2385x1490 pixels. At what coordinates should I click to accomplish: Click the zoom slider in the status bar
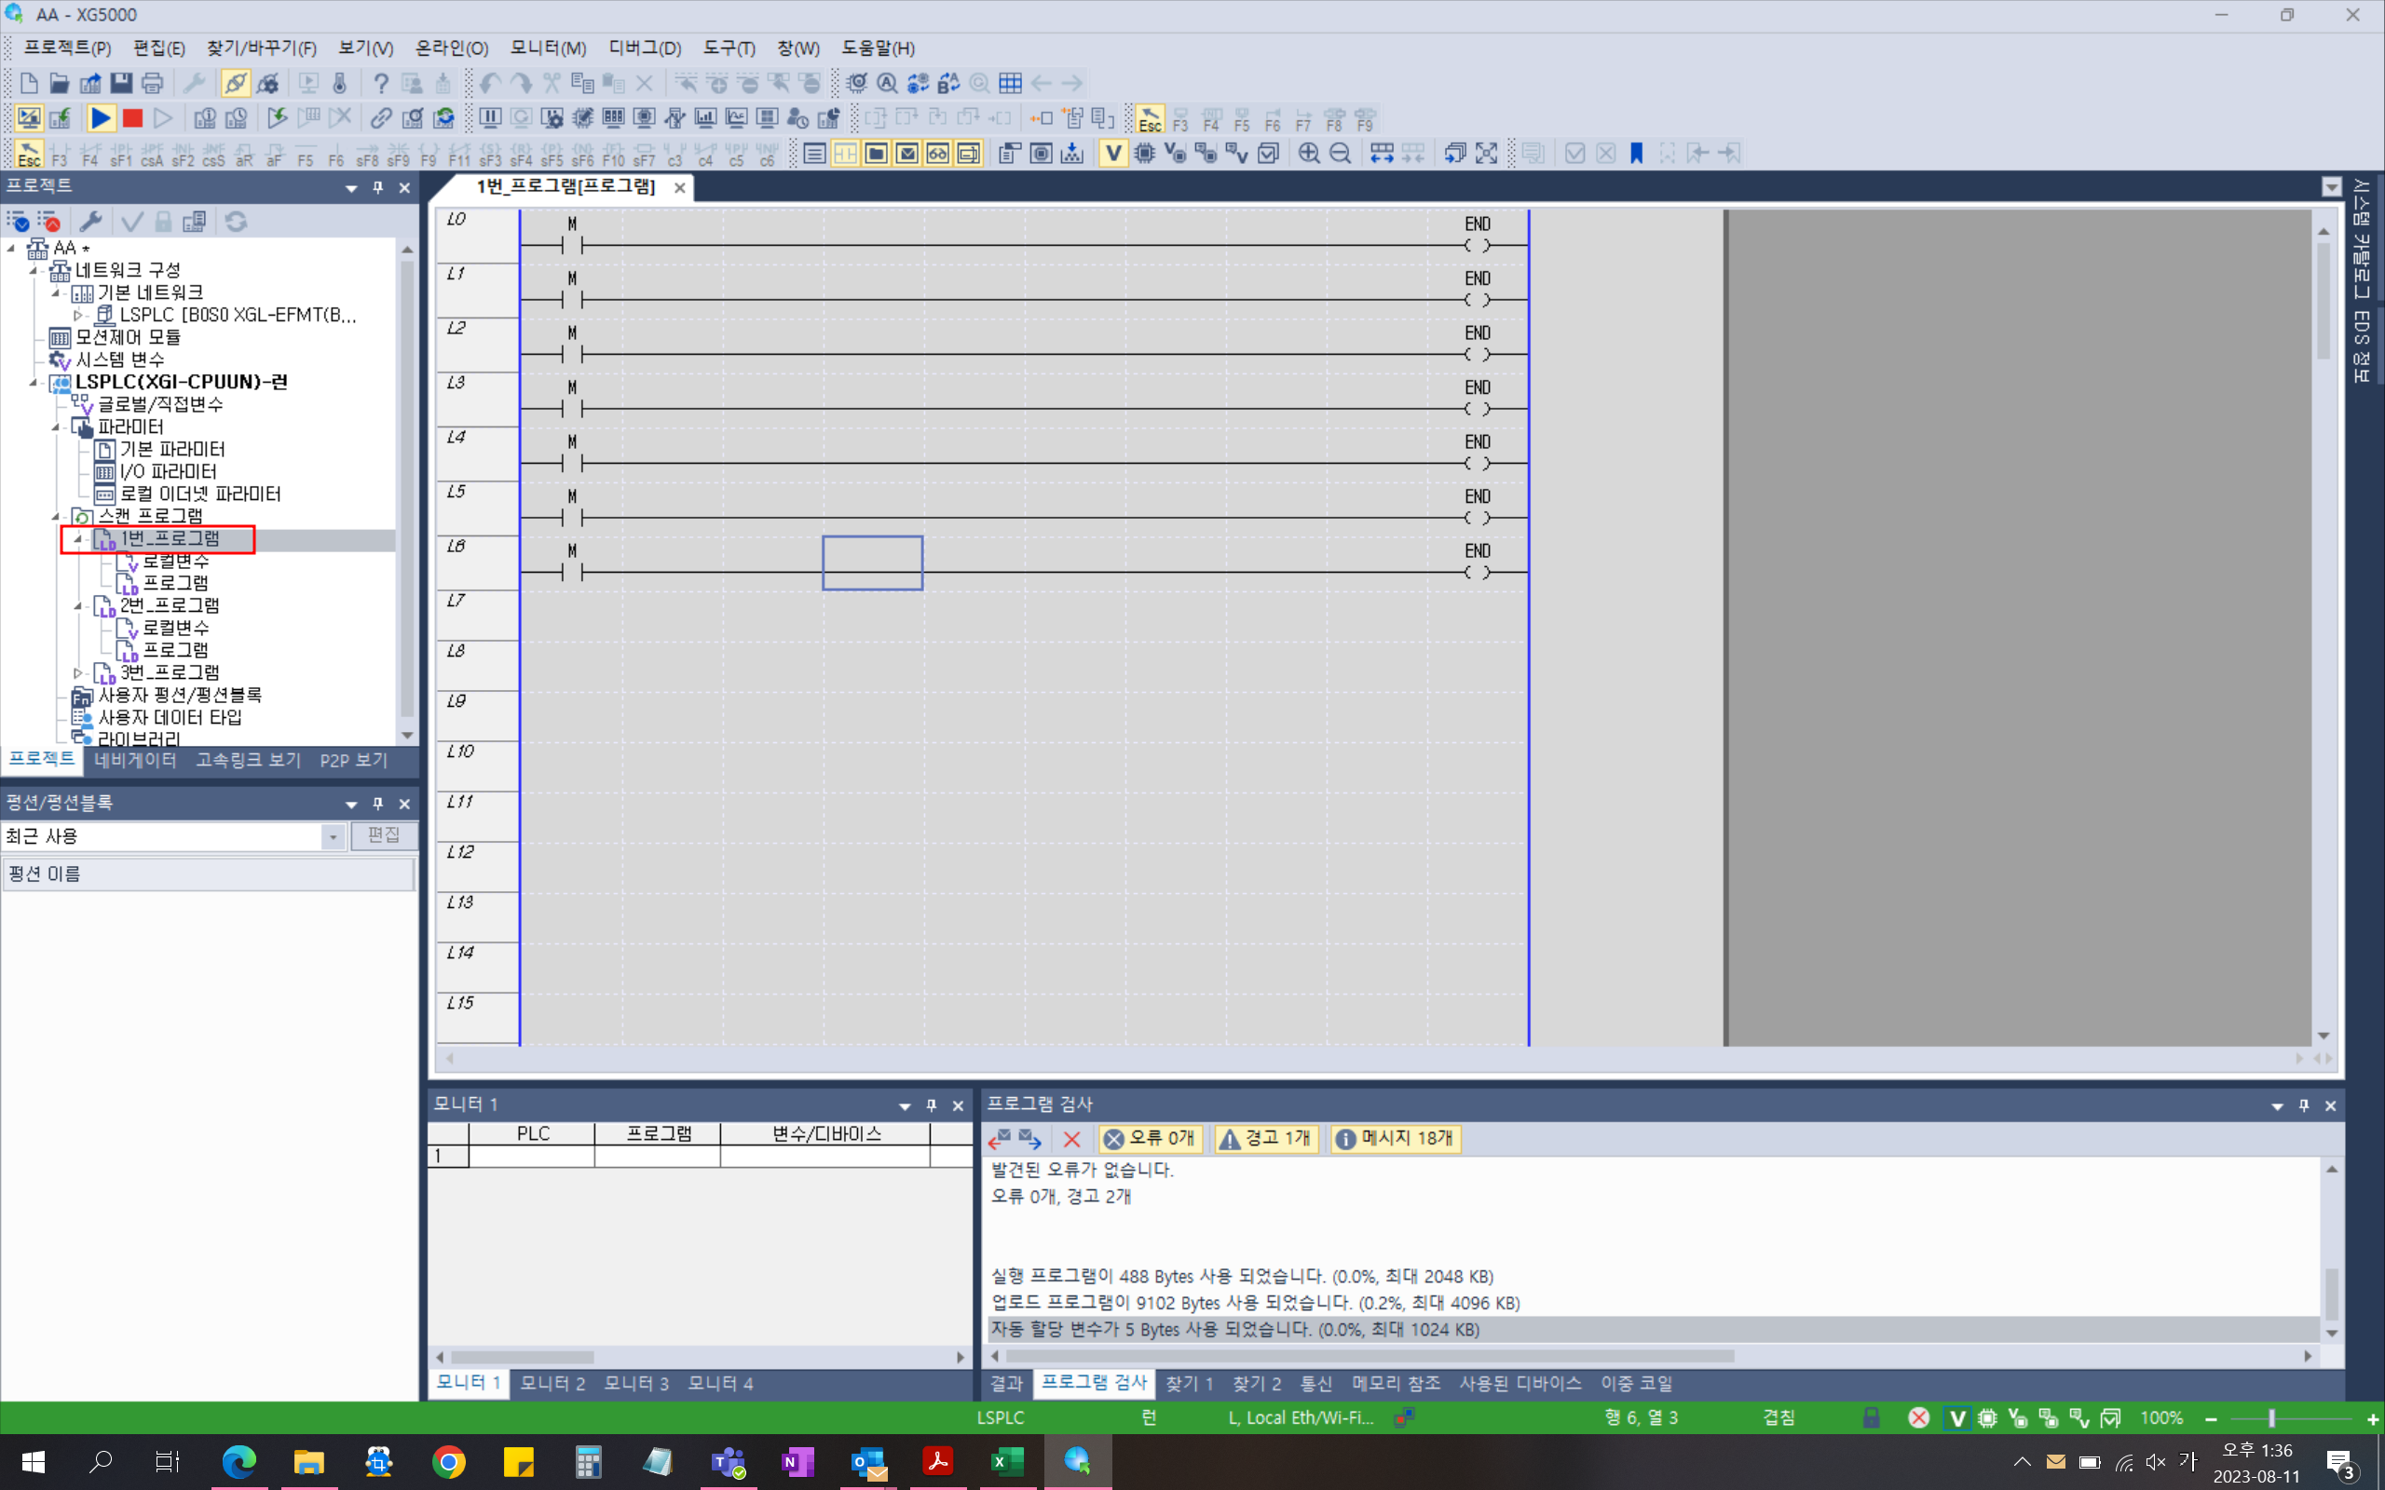(2270, 1419)
